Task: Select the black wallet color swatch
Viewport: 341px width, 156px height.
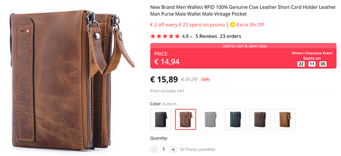Action: [161, 119]
